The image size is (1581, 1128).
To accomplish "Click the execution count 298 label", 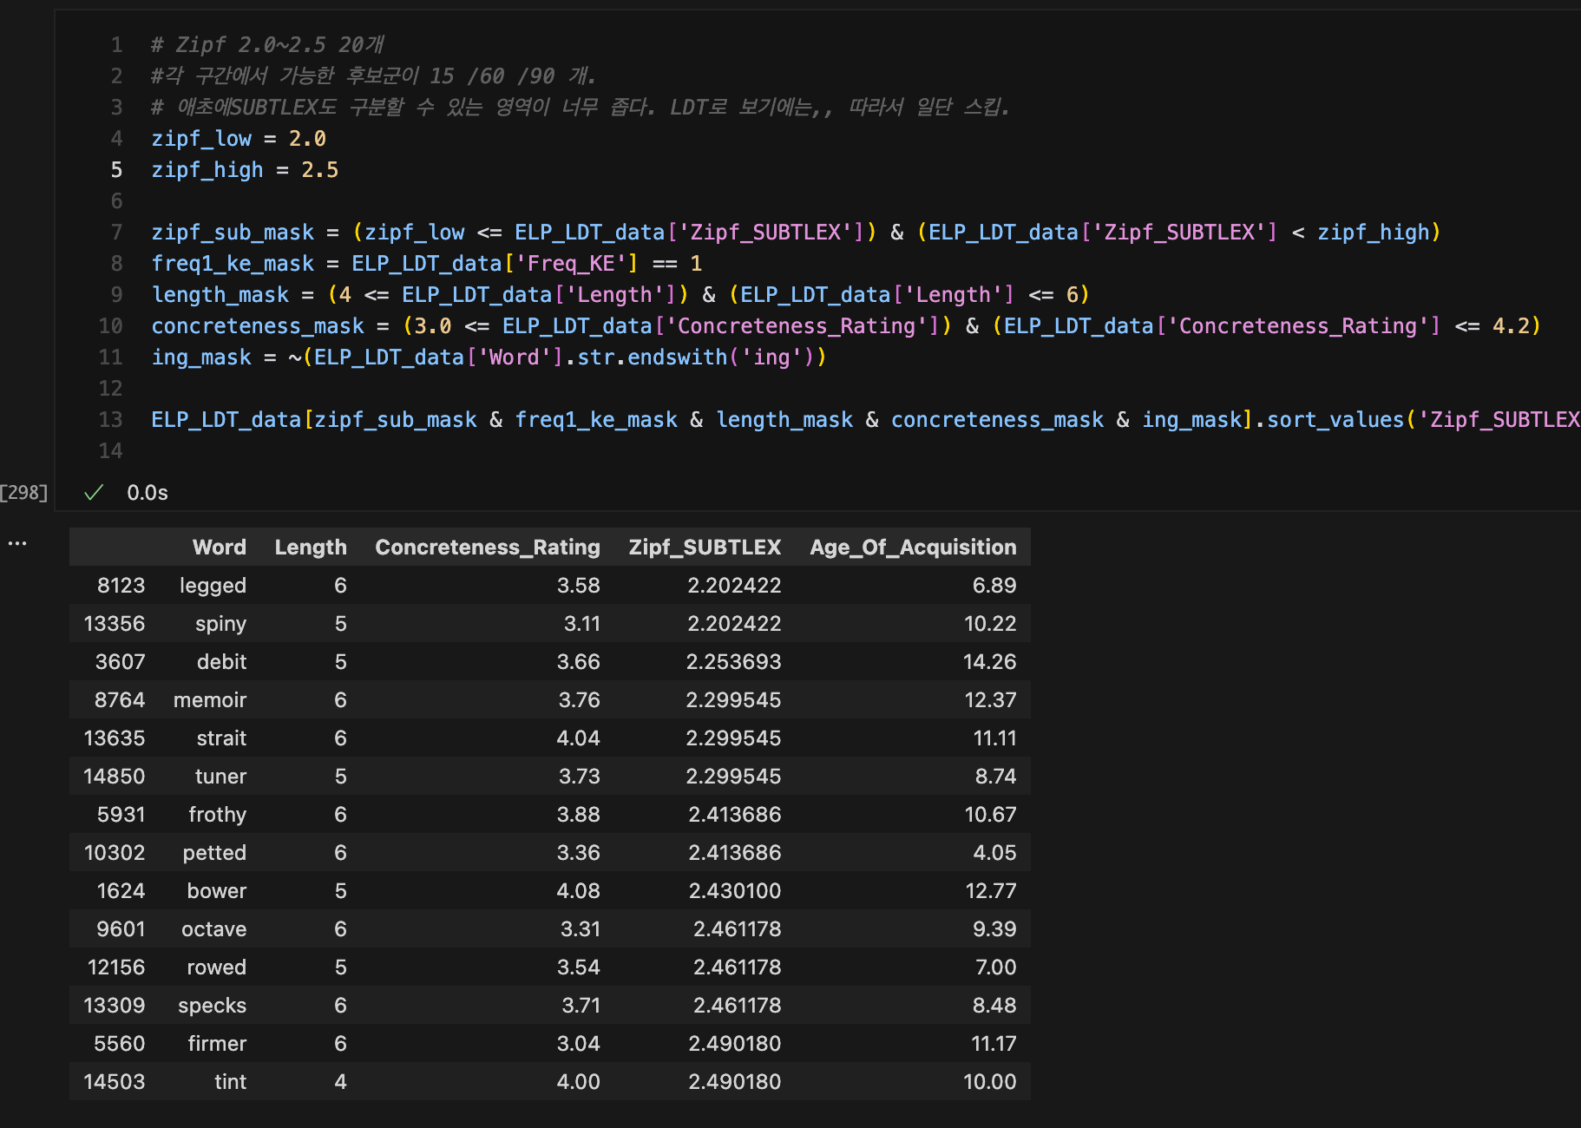I will click(24, 493).
